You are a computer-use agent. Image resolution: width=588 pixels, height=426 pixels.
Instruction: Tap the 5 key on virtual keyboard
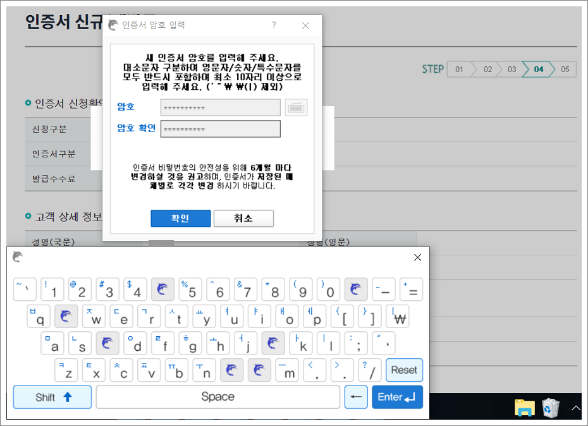(x=190, y=289)
